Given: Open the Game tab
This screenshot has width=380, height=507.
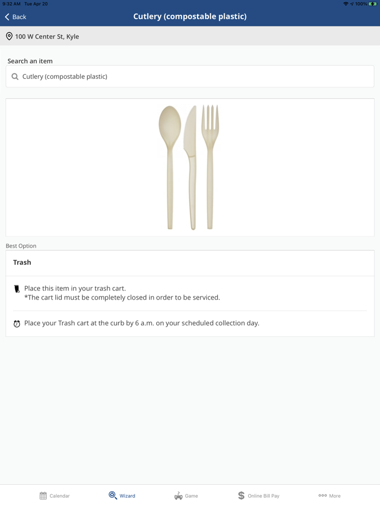Looking at the screenshot, I should [186, 496].
